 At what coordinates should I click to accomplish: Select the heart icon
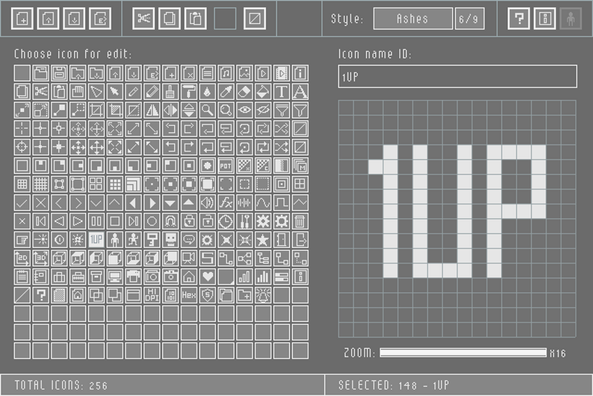[207, 277]
